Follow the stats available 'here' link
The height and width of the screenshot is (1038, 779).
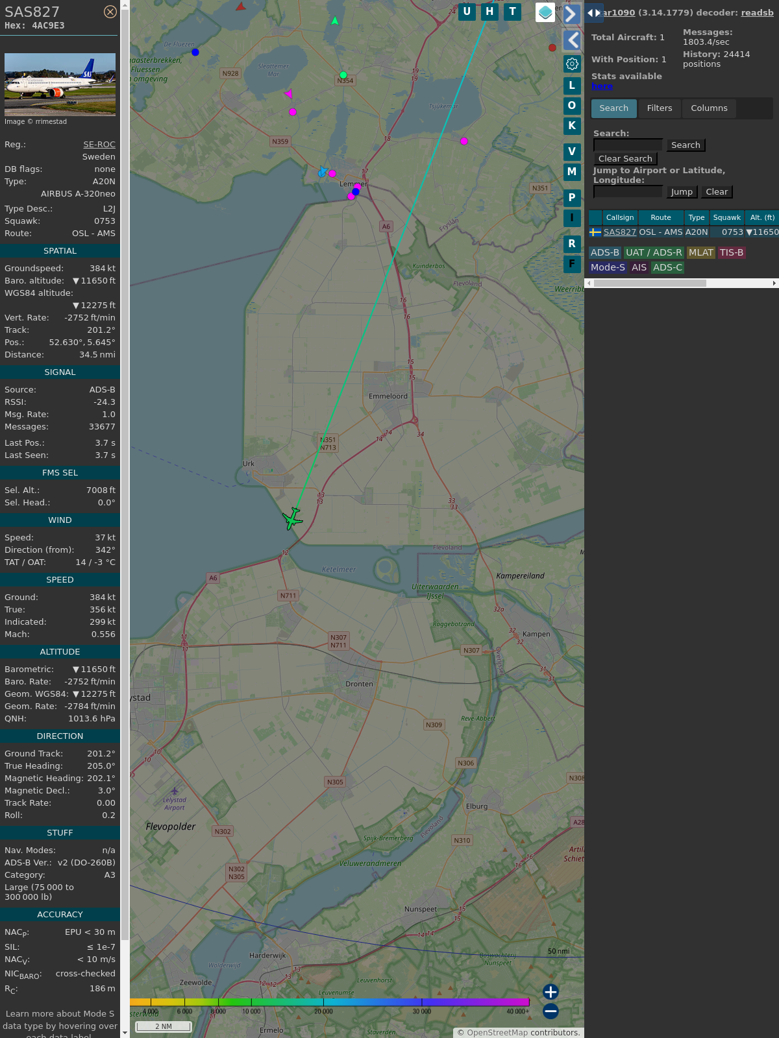[602, 86]
